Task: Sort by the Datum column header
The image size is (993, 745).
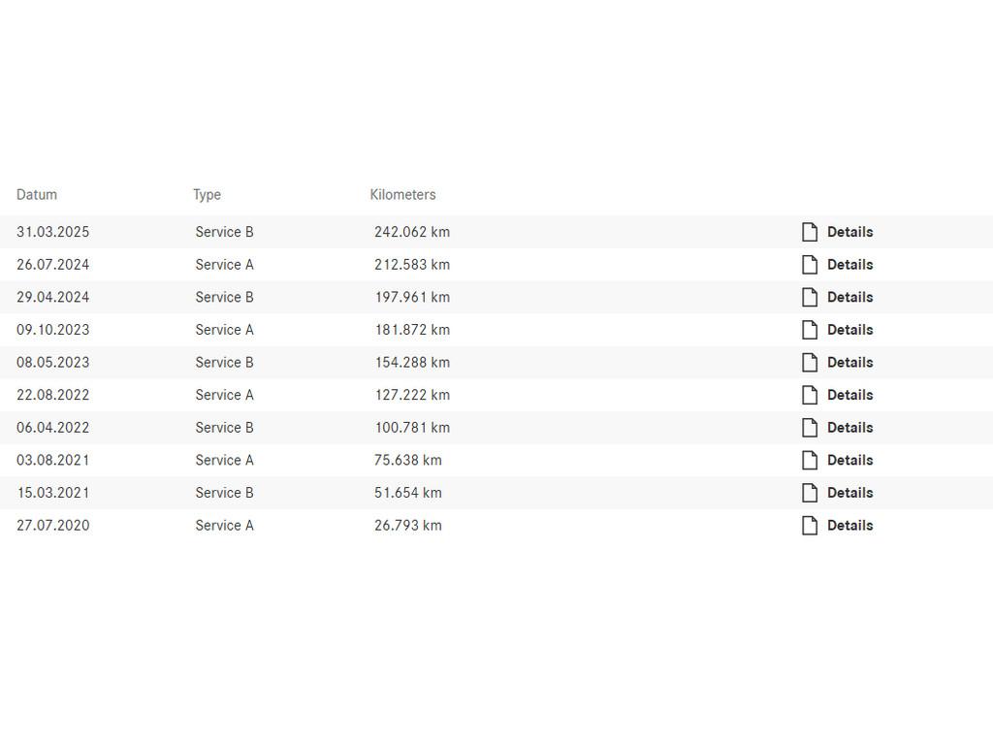Action: pos(37,195)
